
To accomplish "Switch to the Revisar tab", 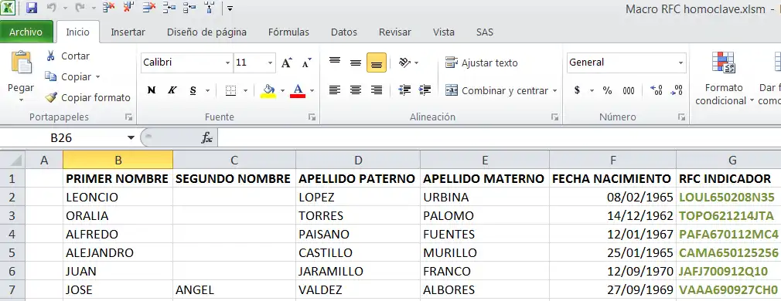I will click(x=395, y=32).
